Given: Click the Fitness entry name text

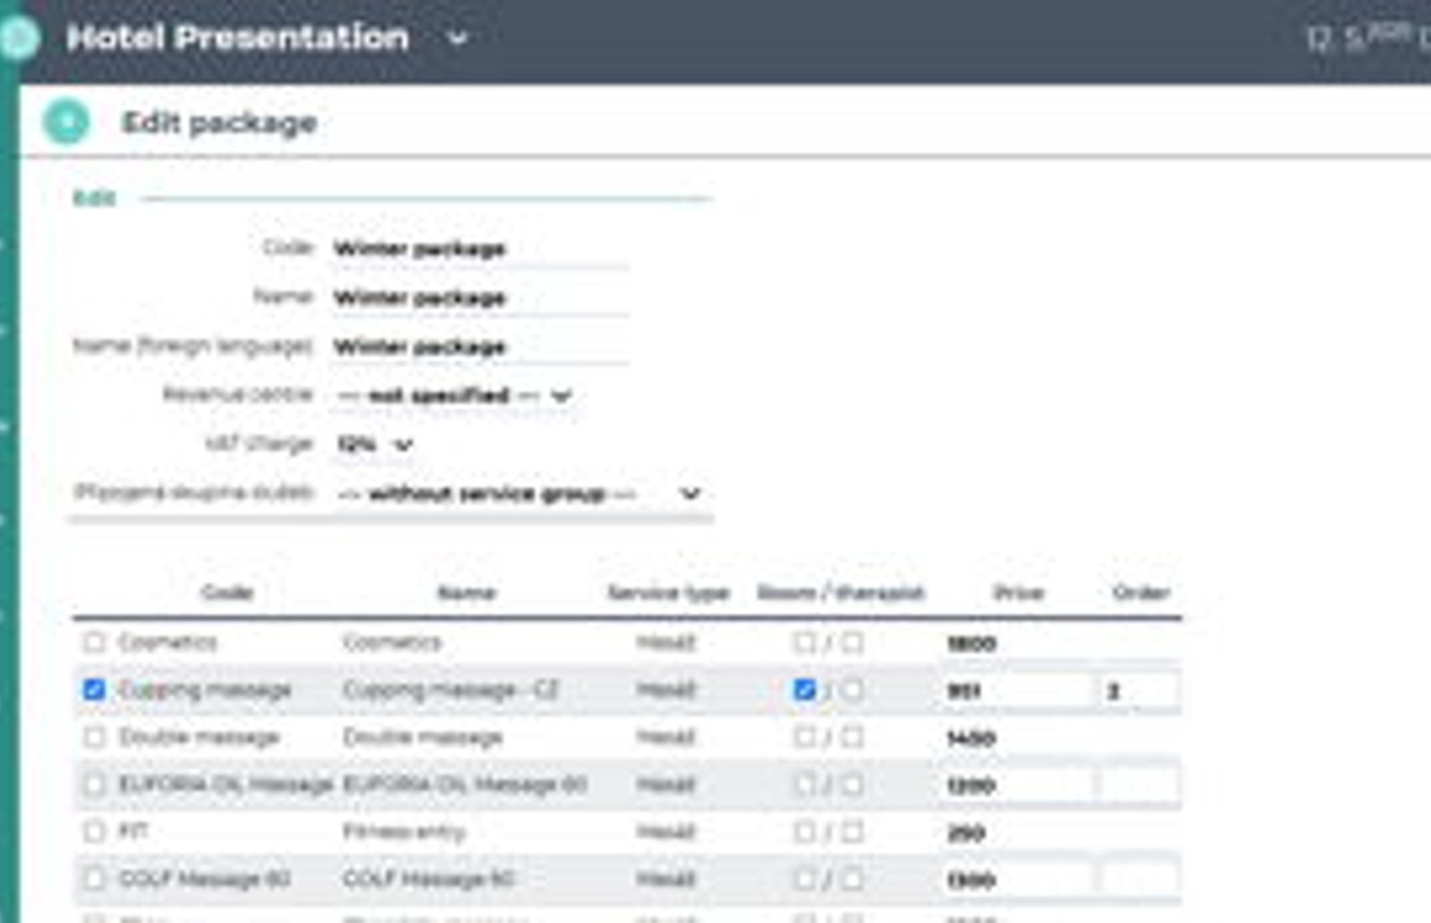Looking at the screenshot, I should [404, 832].
